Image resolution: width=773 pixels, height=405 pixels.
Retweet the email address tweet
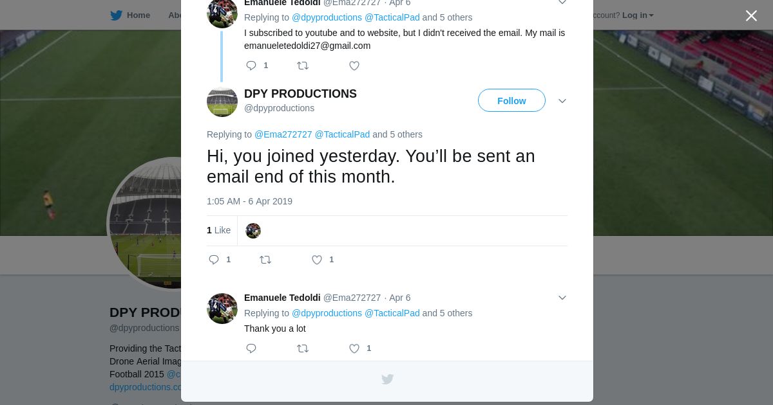pos(302,66)
